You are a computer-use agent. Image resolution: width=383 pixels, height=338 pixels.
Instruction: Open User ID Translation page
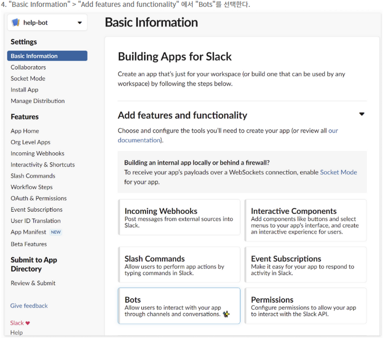coord(36,221)
